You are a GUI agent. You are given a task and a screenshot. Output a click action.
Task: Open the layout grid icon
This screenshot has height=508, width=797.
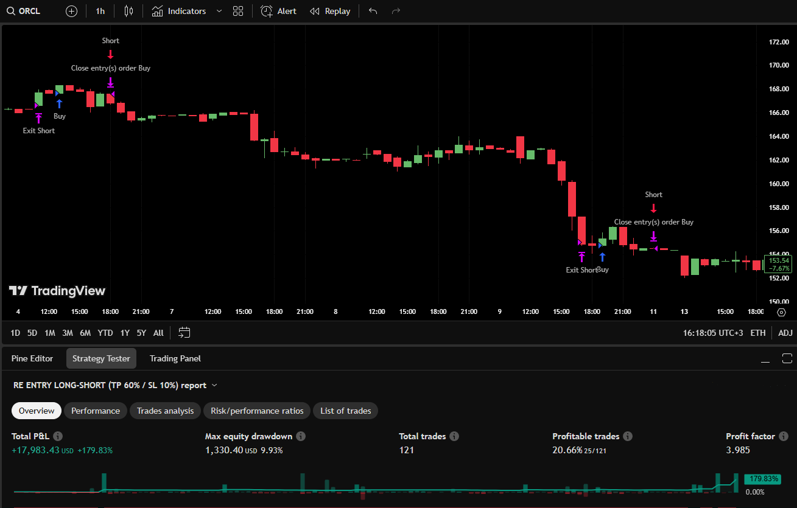pyautogui.click(x=238, y=11)
